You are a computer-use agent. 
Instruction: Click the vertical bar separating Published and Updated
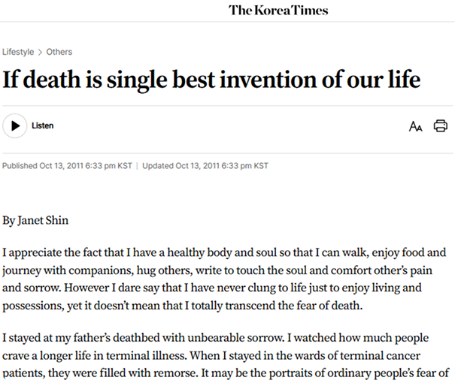click(137, 166)
